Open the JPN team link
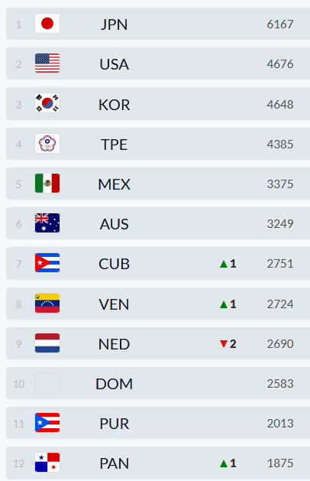Image resolution: width=310 pixels, height=481 pixels. click(114, 24)
